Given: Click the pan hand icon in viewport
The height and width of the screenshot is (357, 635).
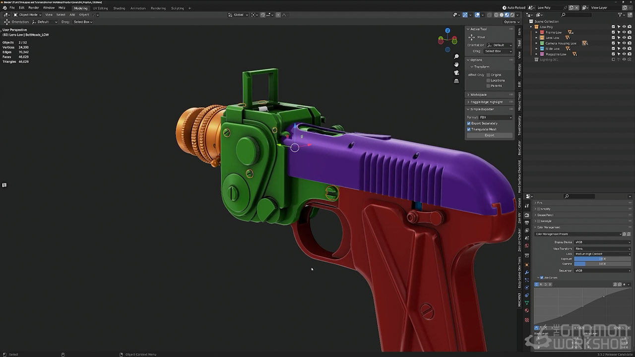Looking at the screenshot, I should coord(456,64).
